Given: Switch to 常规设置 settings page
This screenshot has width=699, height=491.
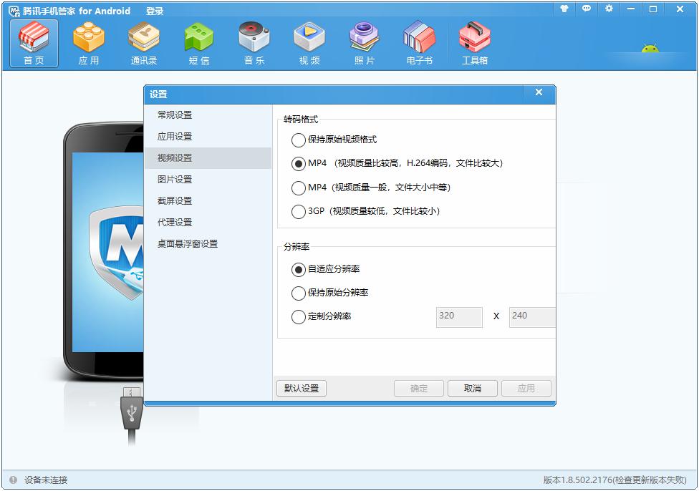Looking at the screenshot, I should click(208, 115).
